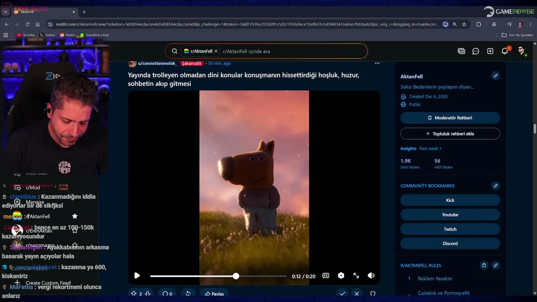Remove the r/AktanFell search scope chip
This screenshot has width=537, height=302.
(x=216, y=51)
